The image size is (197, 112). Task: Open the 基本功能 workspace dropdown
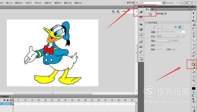point(132,3)
